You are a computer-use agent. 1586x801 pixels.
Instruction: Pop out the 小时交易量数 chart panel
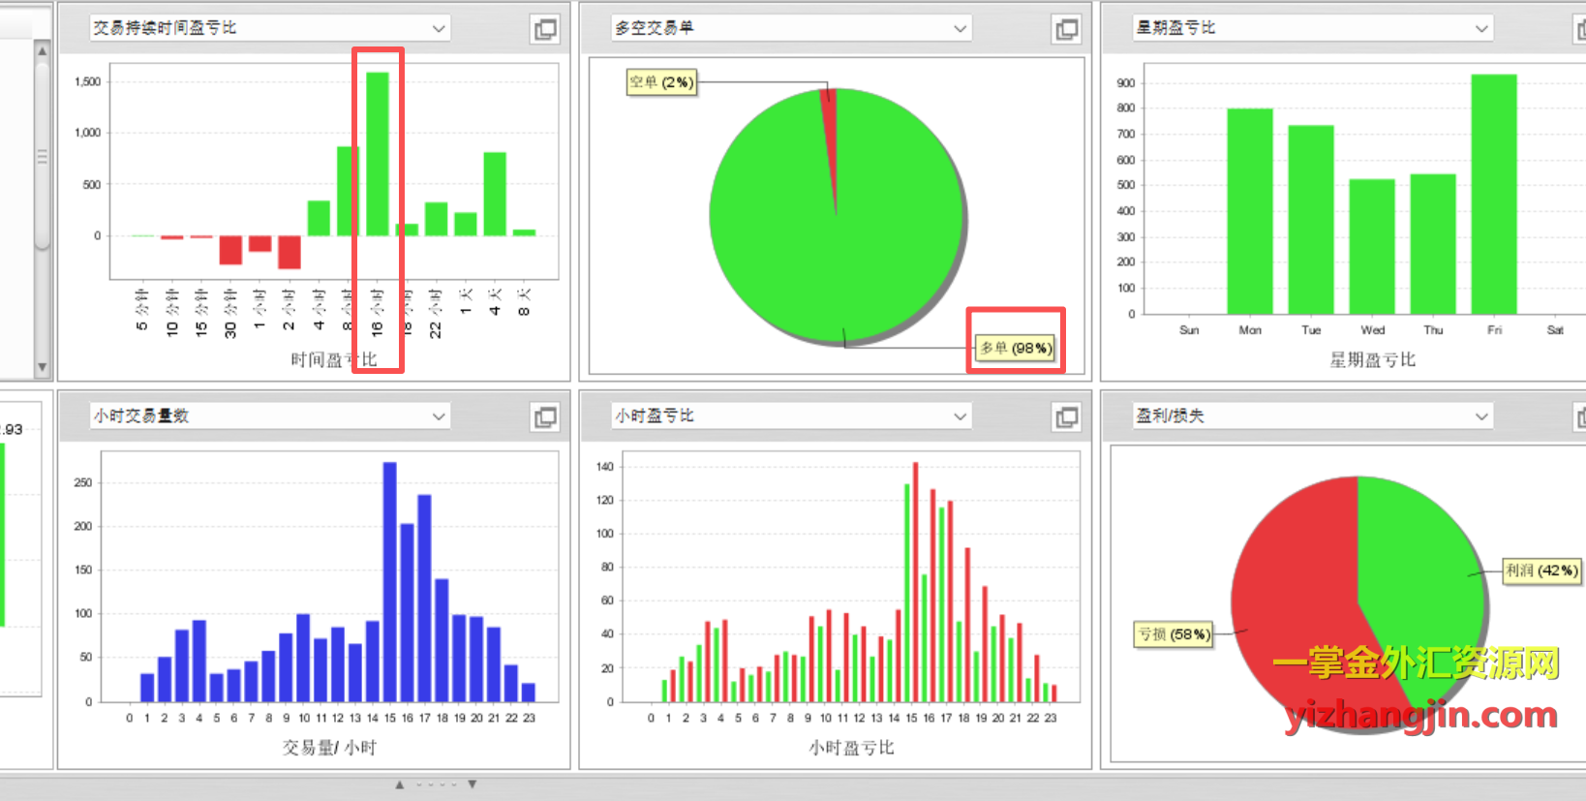pyautogui.click(x=545, y=417)
